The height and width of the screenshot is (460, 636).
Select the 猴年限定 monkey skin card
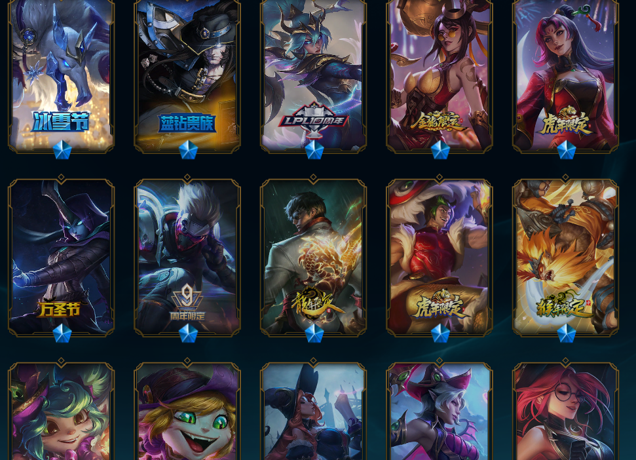pyautogui.click(x=566, y=258)
